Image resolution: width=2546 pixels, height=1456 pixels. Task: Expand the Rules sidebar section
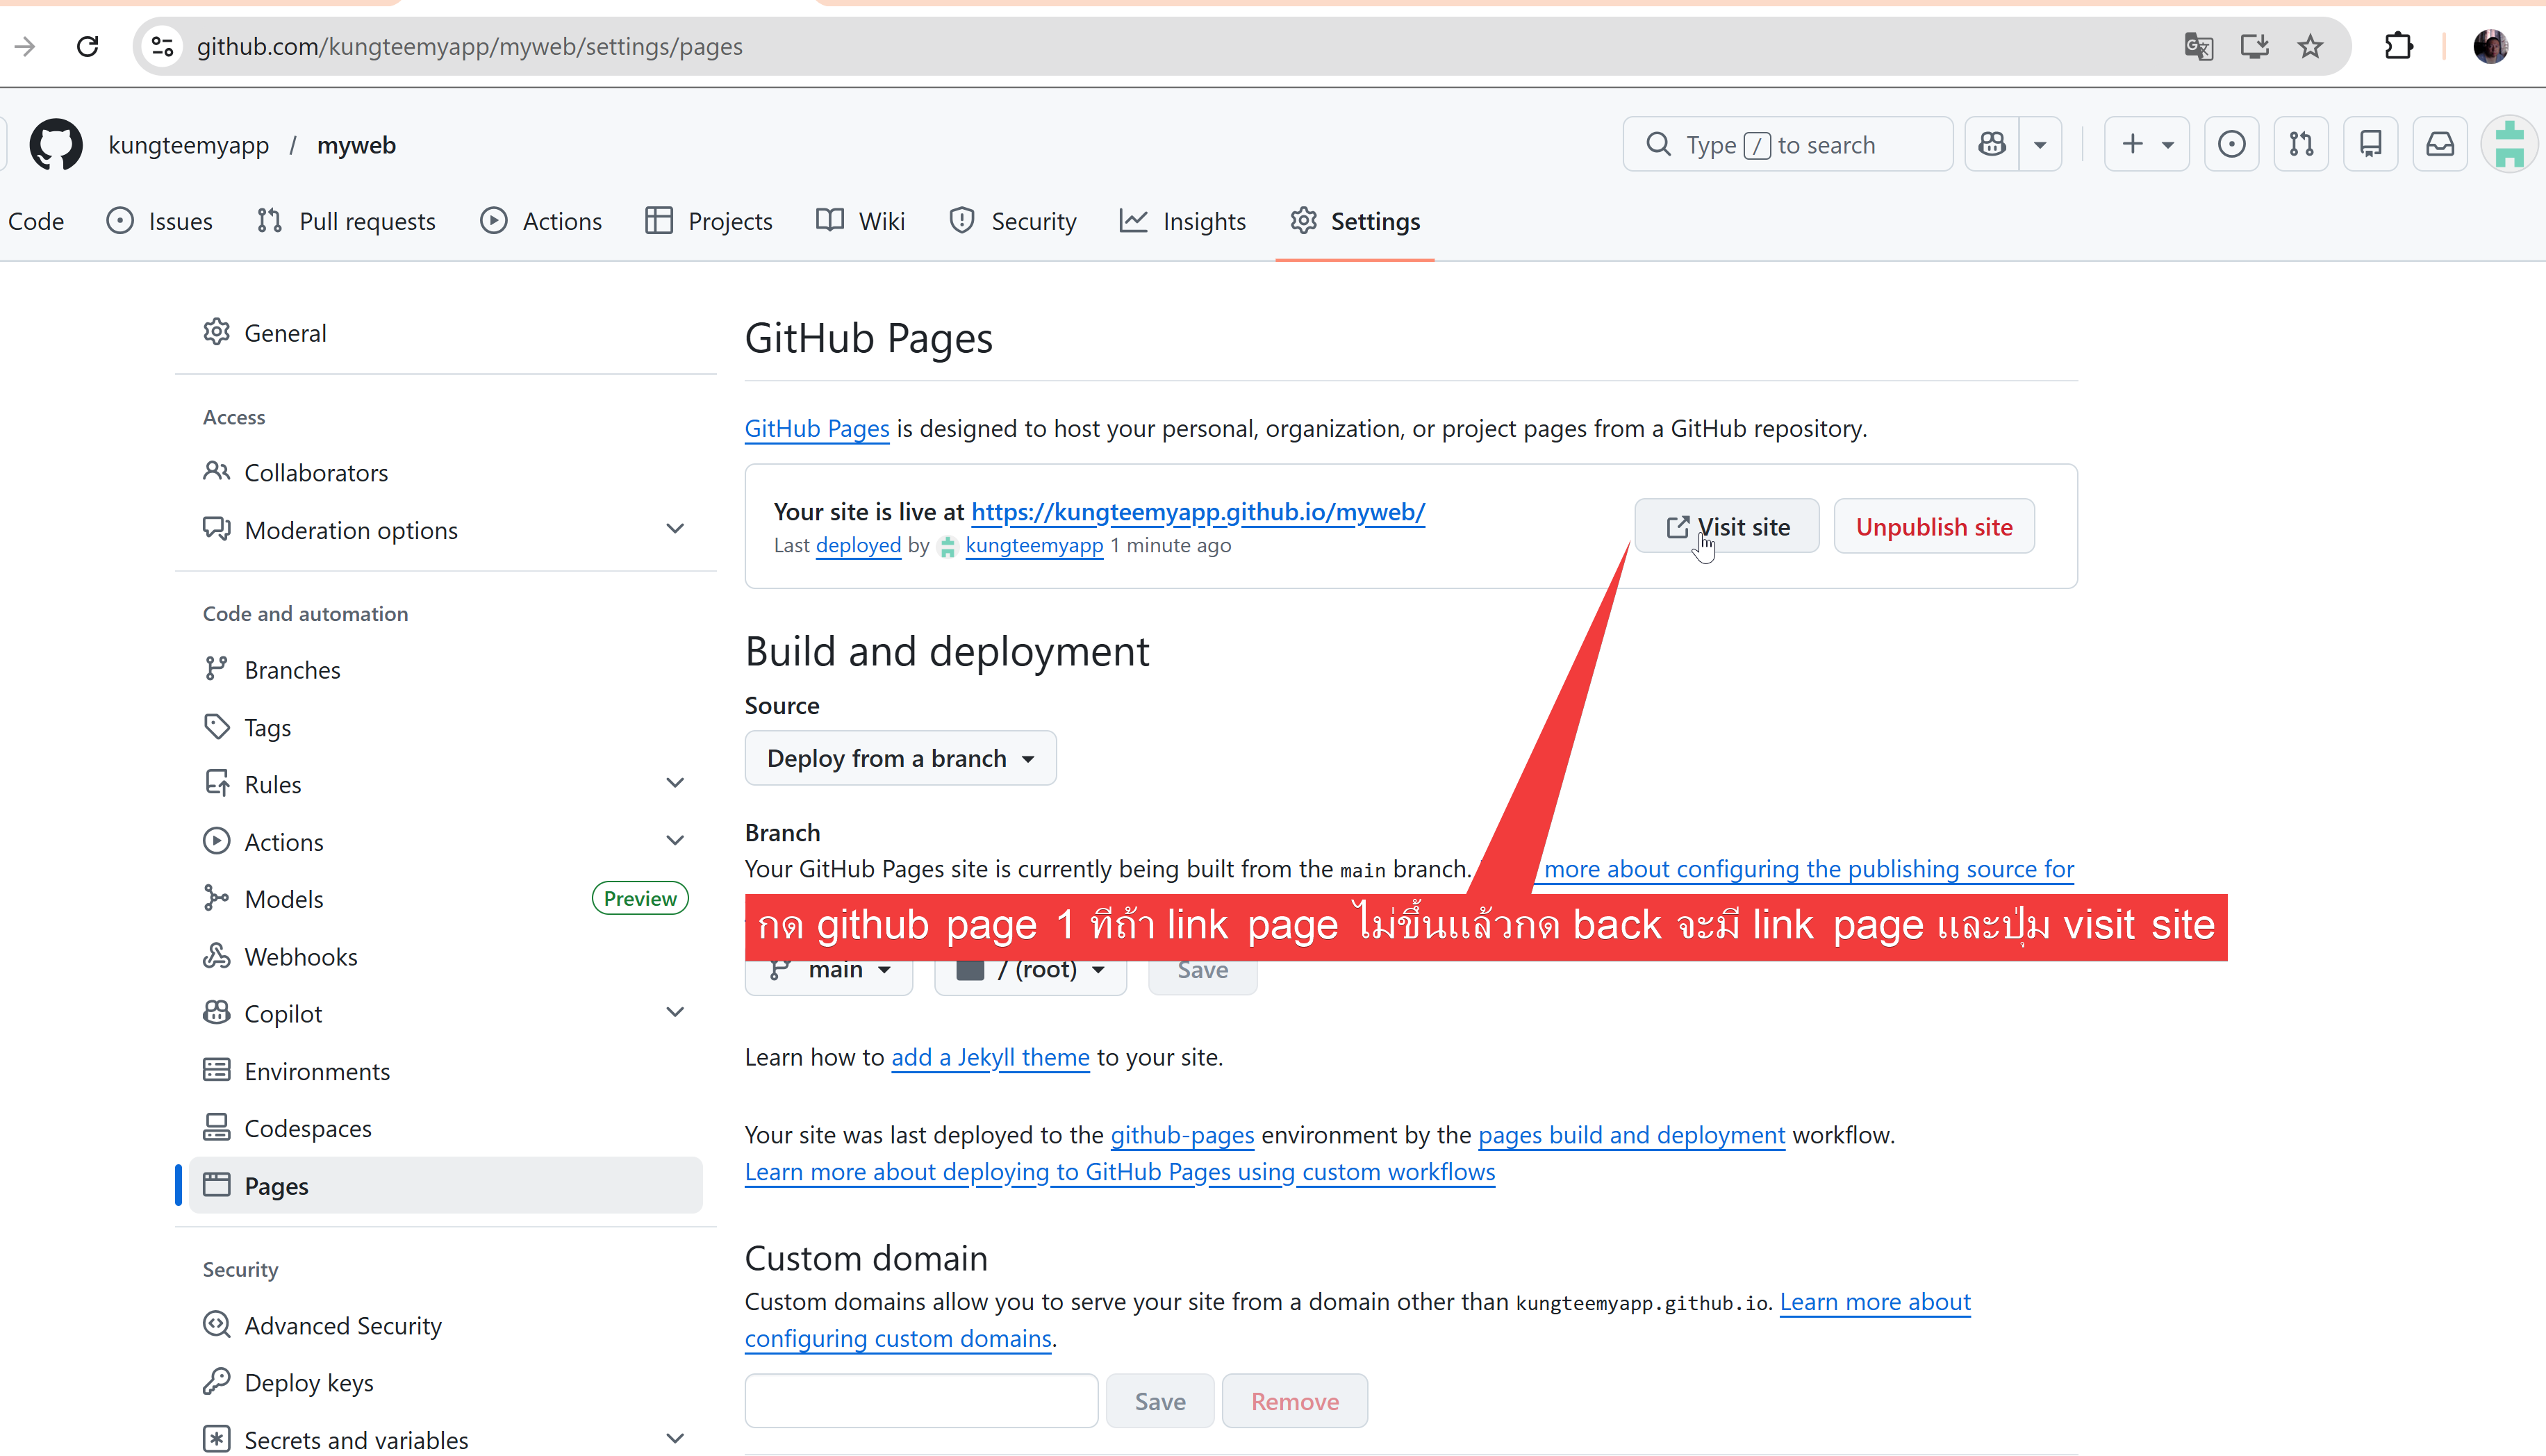coord(675,783)
